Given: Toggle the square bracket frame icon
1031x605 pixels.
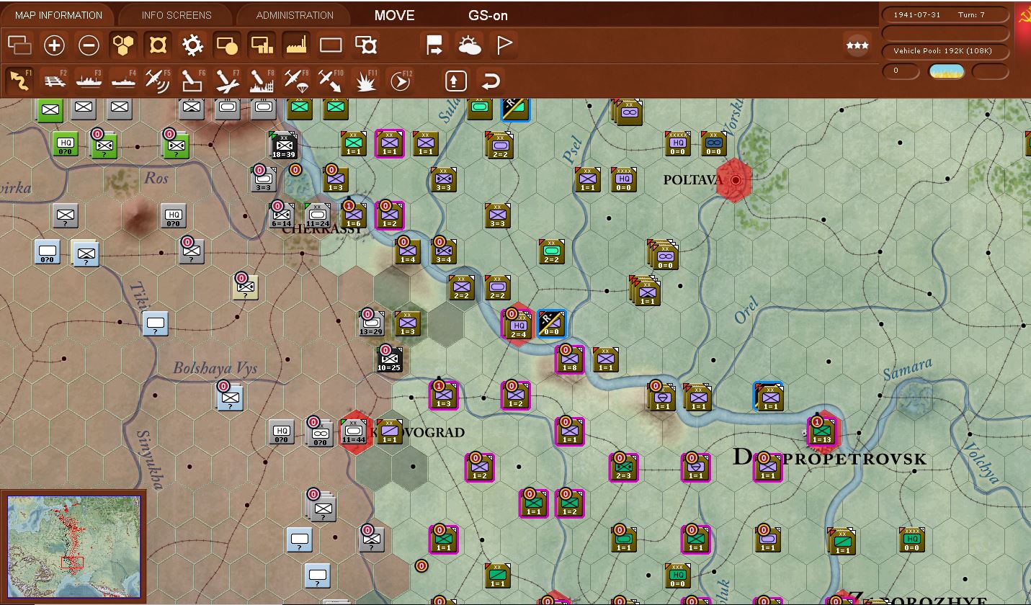Looking at the screenshot, I should [x=158, y=45].
